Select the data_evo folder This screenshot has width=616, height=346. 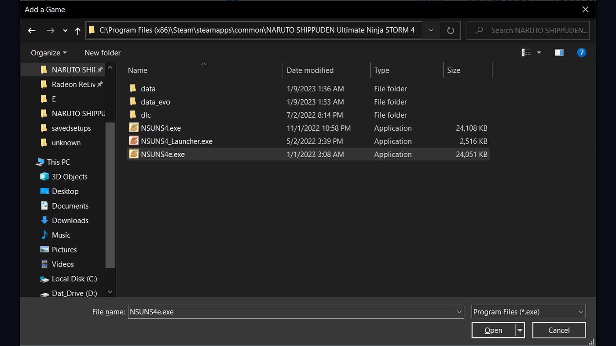coord(308,102)
